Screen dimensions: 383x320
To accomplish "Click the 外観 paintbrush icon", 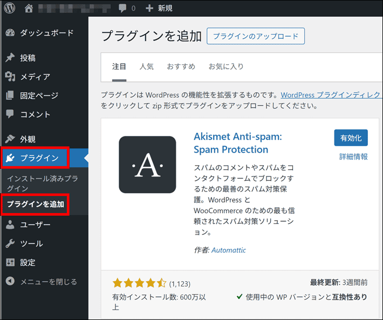I will pos(10,139).
